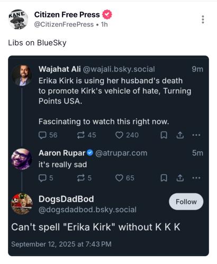Screen dimensions: 217x264
Task: Like Aaron Rupar's post with heart icon
Action: (x=119, y=178)
